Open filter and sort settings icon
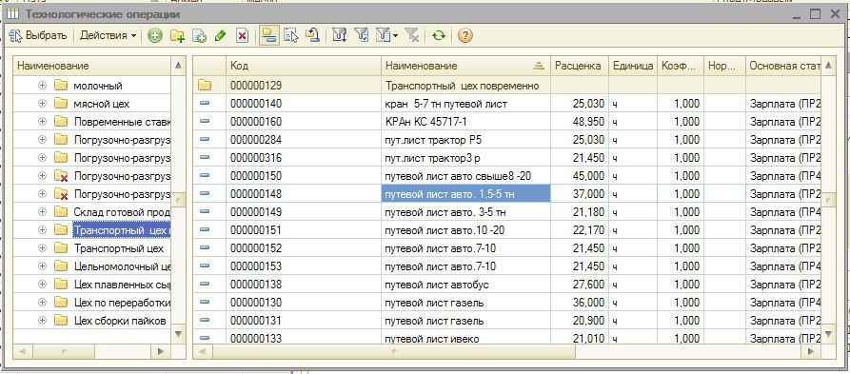 pyautogui.click(x=340, y=36)
